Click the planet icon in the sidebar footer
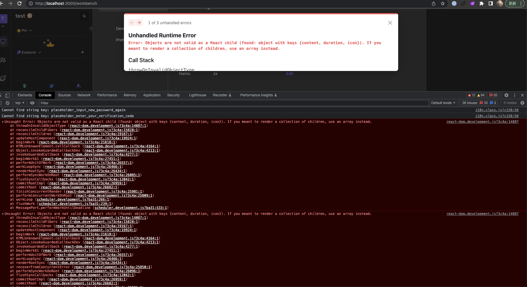The height and width of the screenshot is (287, 527). 51,86
